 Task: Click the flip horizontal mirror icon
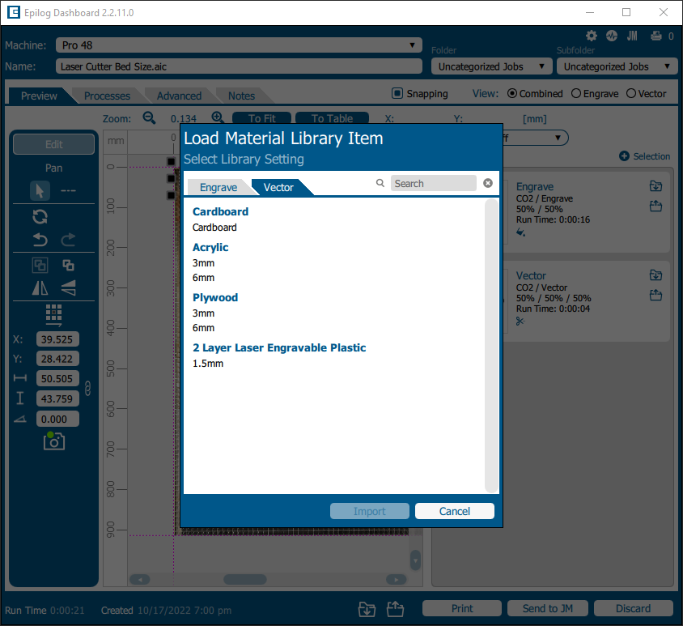40,287
